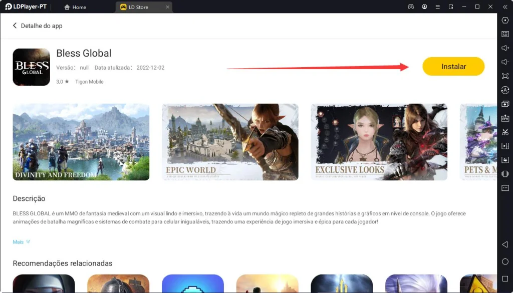513x293 pixels.
Task: Close the LD Store tab
Action: pyautogui.click(x=167, y=7)
